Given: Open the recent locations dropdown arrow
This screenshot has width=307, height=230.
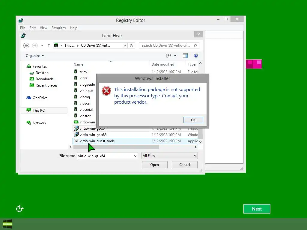Looking at the screenshot, I should point(42,46).
